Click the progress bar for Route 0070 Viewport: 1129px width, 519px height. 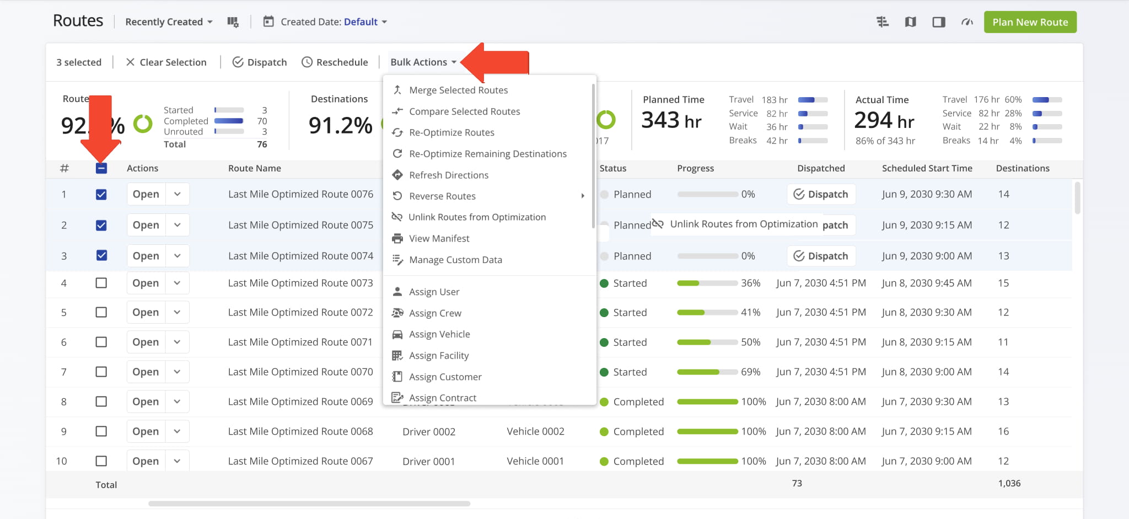707,372
